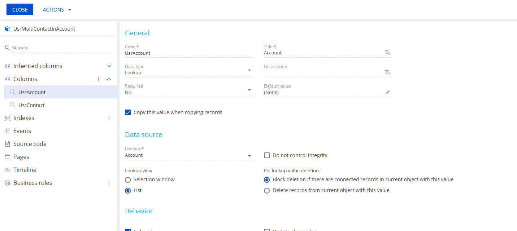The width and height of the screenshot is (517, 231).
Task: Click the Business rules gear icon
Action: [7, 183]
